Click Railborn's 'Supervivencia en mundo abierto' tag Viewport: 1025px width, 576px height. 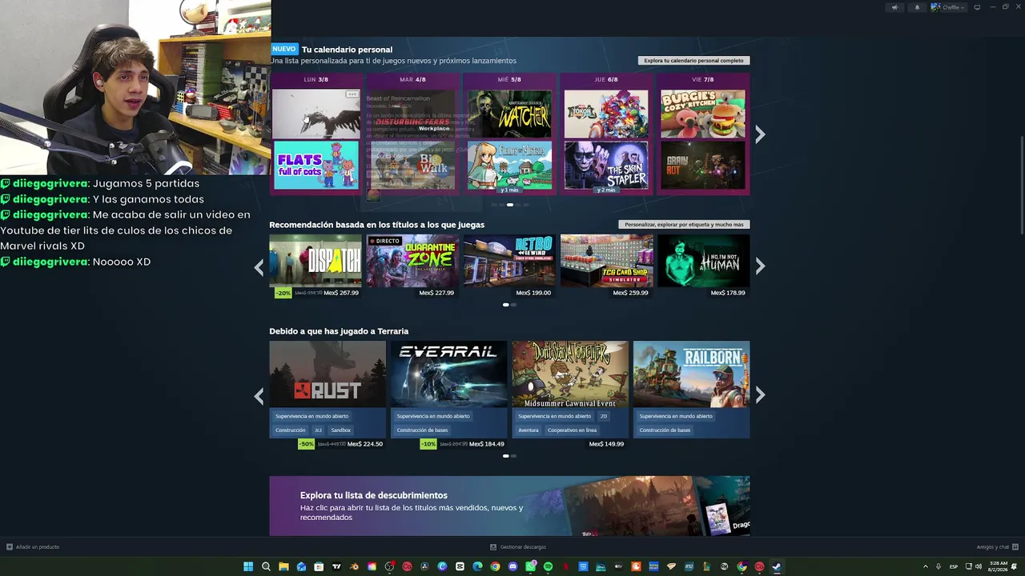(676, 416)
